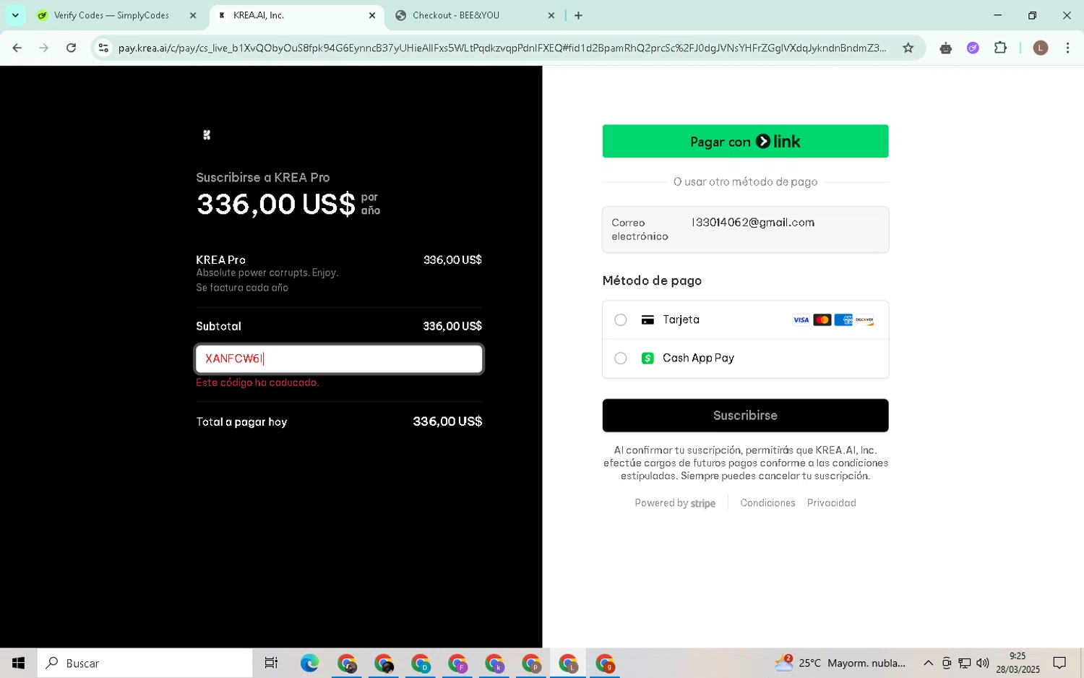
Task: Click the Discover card logo
Action: pyautogui.click(x=864, y=319)
